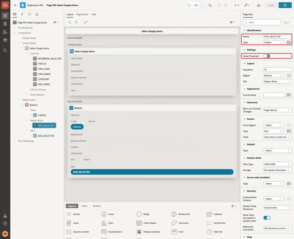Increment the page number stepper

202,4
